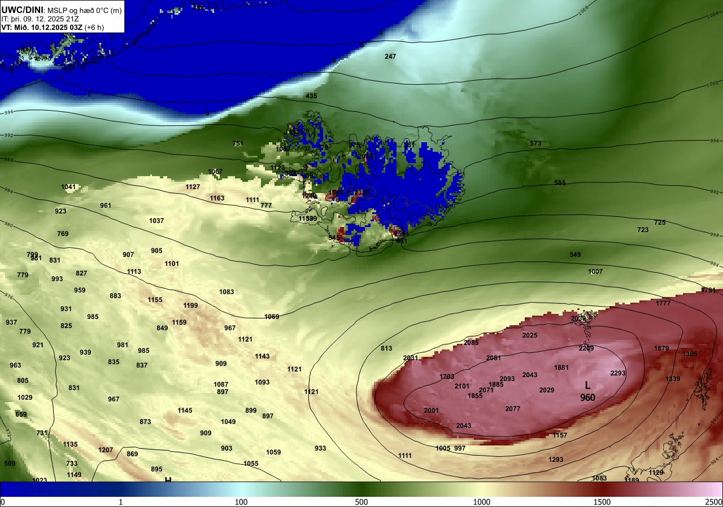Click the height value 247 north of Iceland

coord(390,56)
